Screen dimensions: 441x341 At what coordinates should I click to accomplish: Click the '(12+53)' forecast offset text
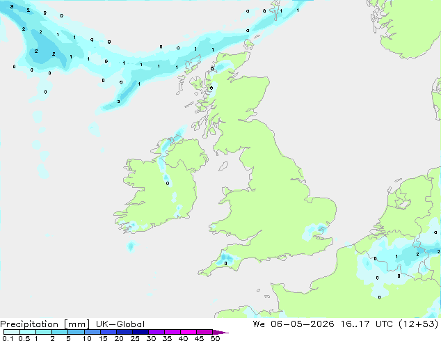419,324
